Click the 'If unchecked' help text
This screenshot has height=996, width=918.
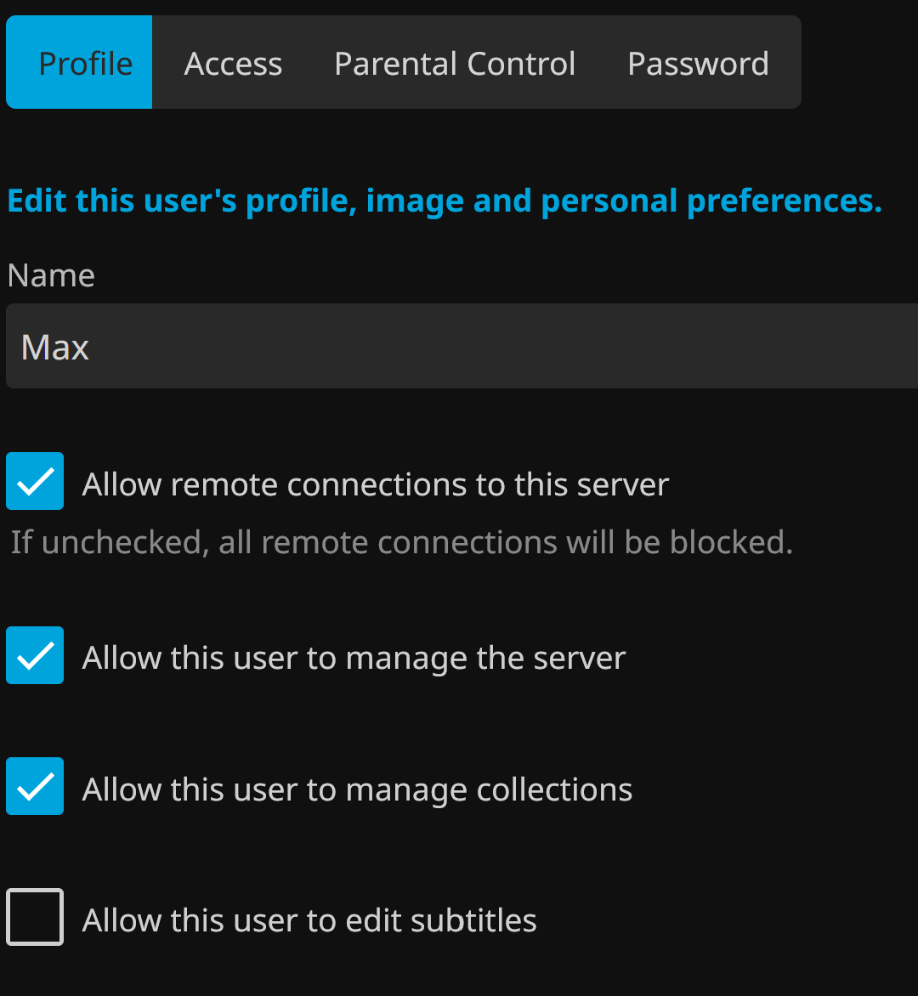(401, 542)
